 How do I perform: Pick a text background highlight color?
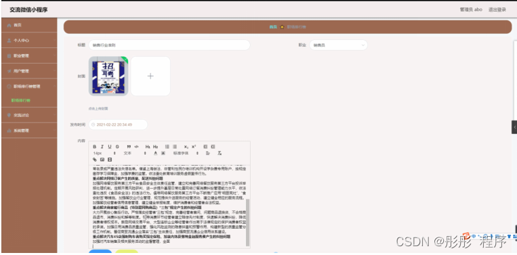point(163,154)
